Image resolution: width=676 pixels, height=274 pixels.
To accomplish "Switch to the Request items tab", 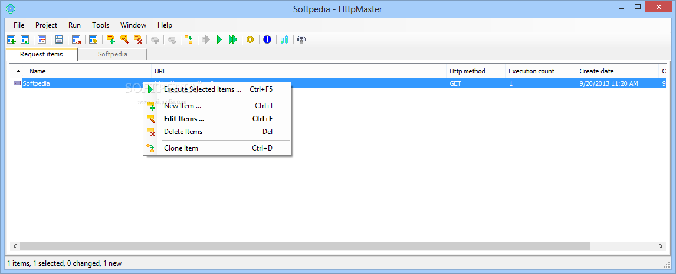I will (x=41, y=54).
